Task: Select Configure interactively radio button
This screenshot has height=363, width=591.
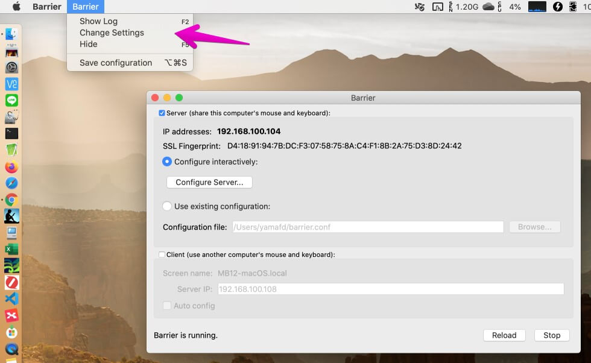Action: coord(167,162)
